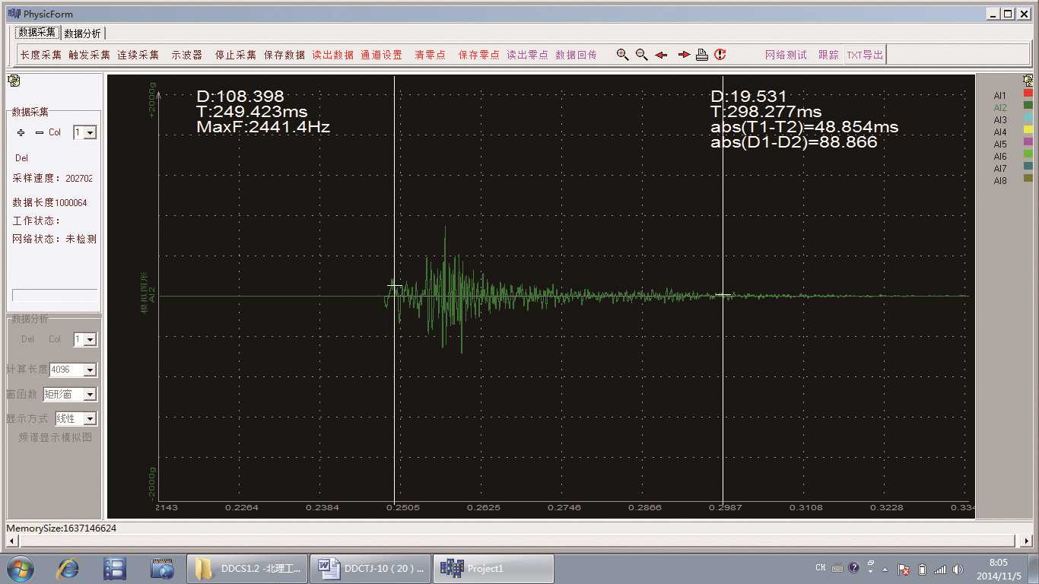Open the Col number dropdown in 数据采集

[x=90, y=133]
